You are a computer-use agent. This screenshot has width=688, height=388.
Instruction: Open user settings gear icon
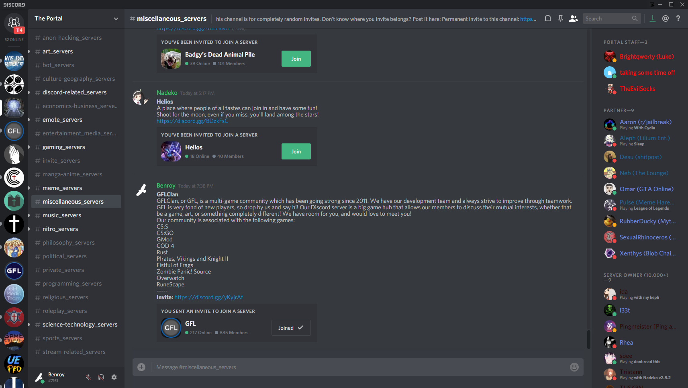114,377
